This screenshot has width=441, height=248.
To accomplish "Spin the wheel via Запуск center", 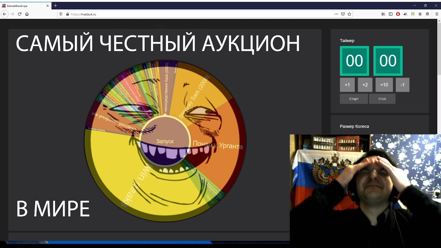I will click(x=165, y=141).
